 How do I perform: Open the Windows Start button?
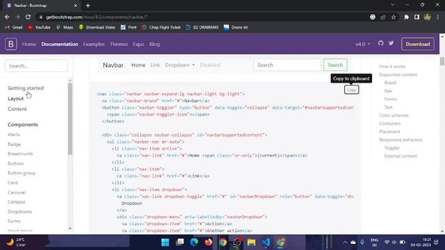point(165,242)
